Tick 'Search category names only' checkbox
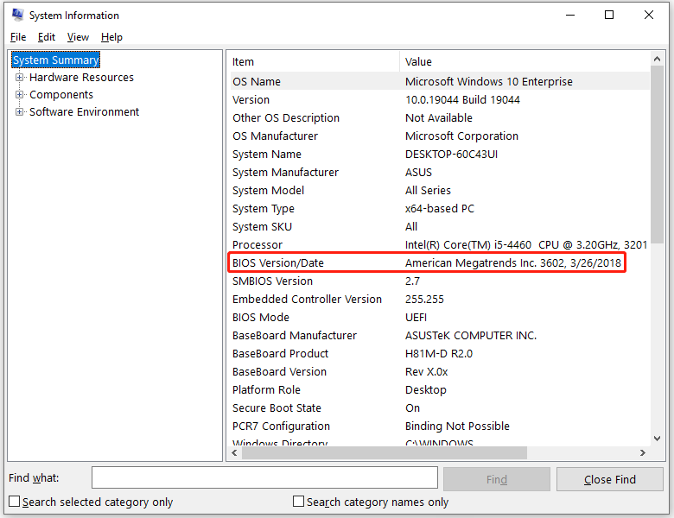Image resolution: width=674 pixels, height=518 pixels. point(298,502)
